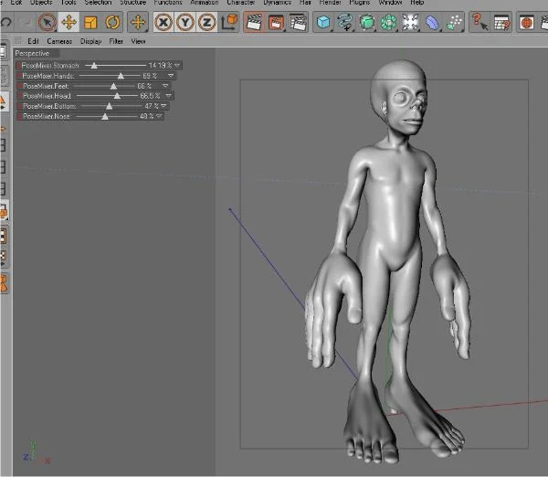The image size is (548, 477).
Task: Click the Display viewport menu
Action: point(90,41)
